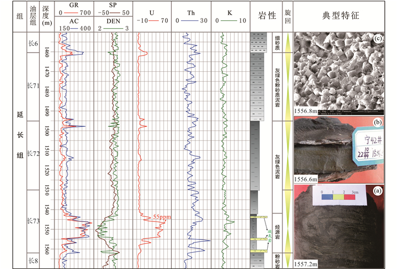The height and width of the screenshot is (269, 397).
Task: Click the 烃源岩 lithology label
Action: pos(277,225)
